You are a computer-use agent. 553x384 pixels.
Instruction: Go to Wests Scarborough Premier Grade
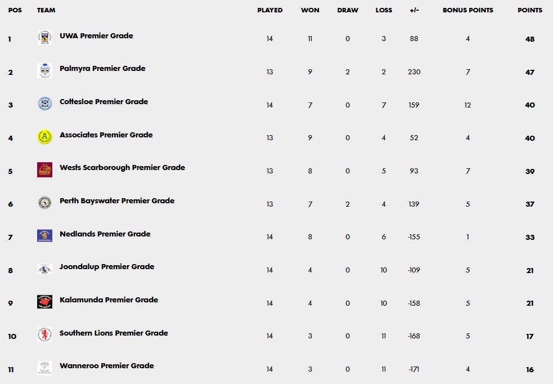tap(122, 168)
